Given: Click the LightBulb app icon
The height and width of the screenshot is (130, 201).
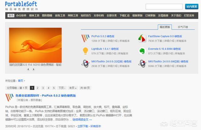Looking at the screenshot, I should [85, 51].
